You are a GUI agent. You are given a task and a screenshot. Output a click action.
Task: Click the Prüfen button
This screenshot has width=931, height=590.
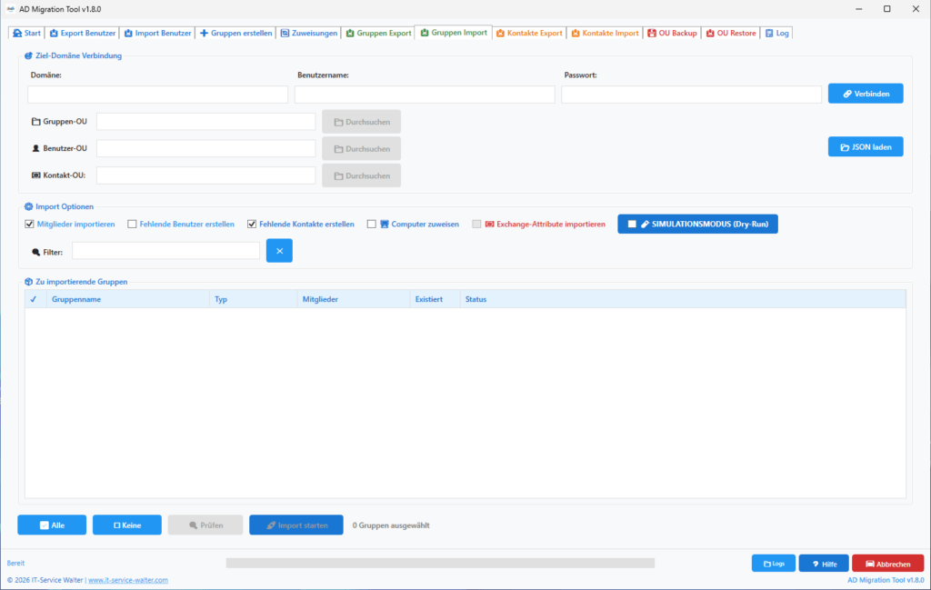pyautogui.click(x=205, y=525)
